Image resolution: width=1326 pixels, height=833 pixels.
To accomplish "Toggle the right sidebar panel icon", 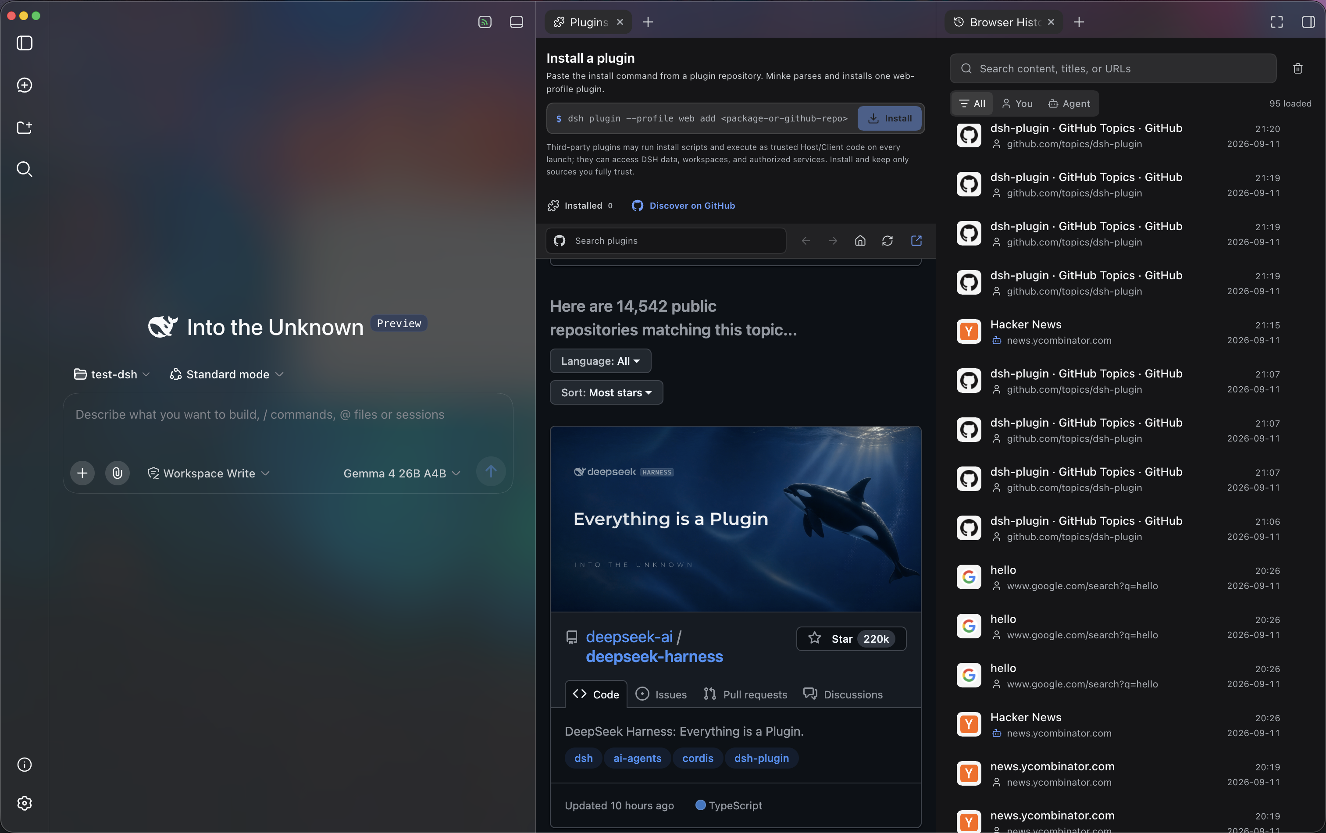I will coord(1308,22).
